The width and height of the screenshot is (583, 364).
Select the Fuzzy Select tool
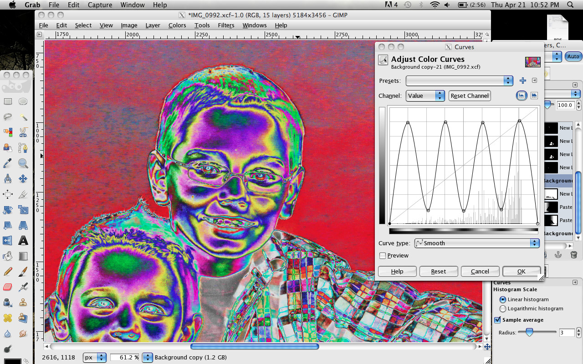[x=23, y=117]
